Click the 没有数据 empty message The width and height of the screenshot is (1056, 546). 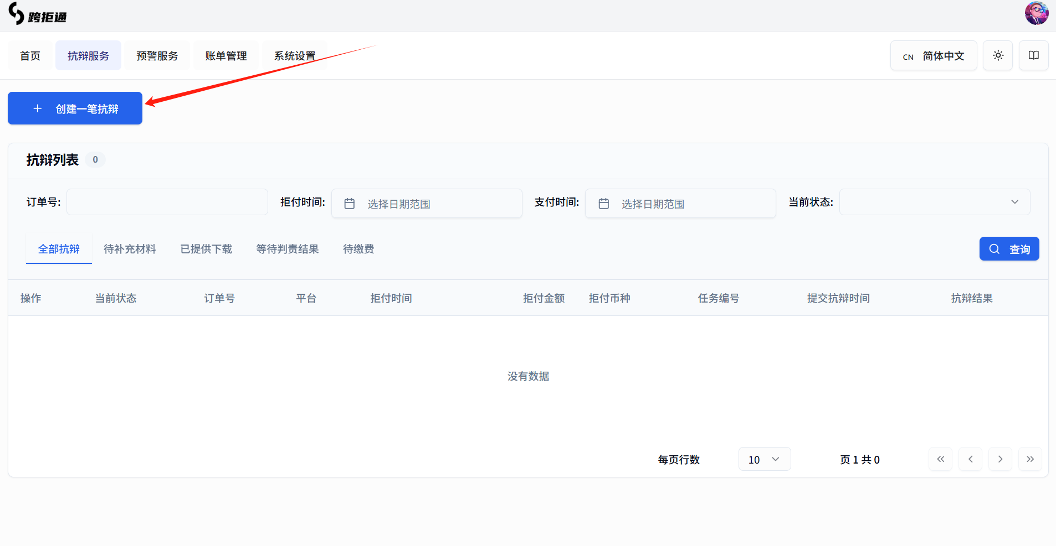(x=528, y=376)
